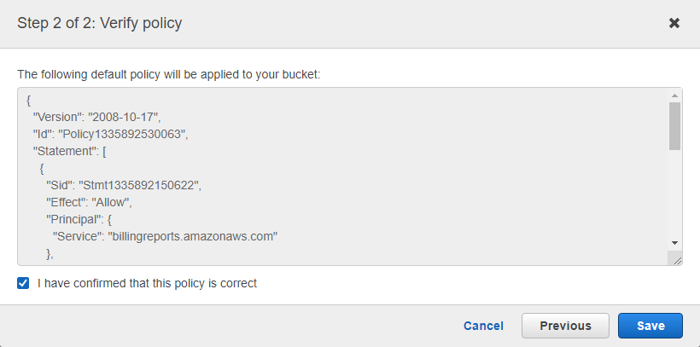Screen dimensions: 700x347
Task: Click the 'I have confirmed that this policy is correct' label
Action: pyautogui.click(x=147, y=283)
